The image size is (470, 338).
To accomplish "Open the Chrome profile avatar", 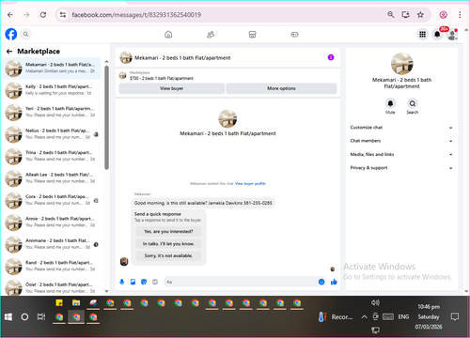I will tap(443, 15).
